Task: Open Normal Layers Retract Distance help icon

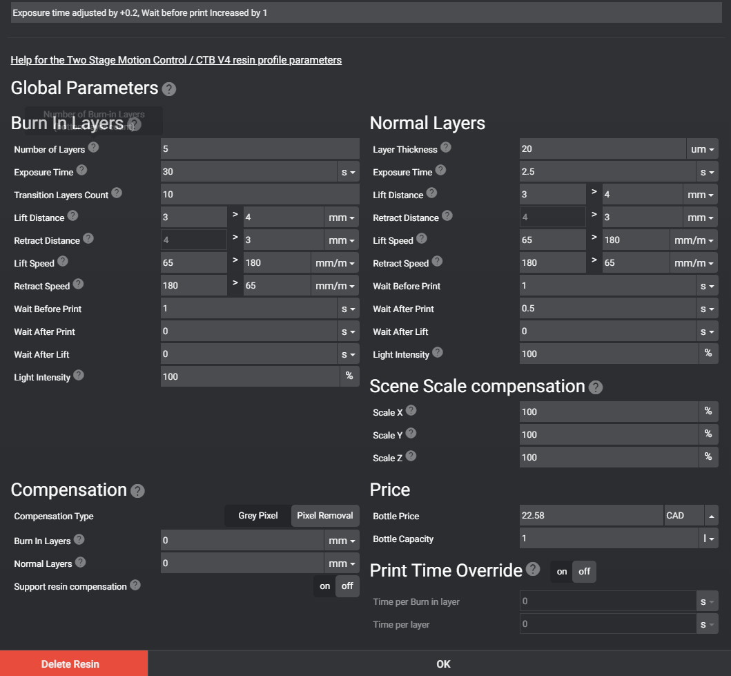Action: click(447, 215)
